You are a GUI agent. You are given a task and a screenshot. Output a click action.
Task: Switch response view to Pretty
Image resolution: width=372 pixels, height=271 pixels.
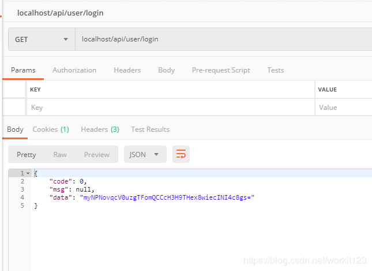click(x=27, y=154)
